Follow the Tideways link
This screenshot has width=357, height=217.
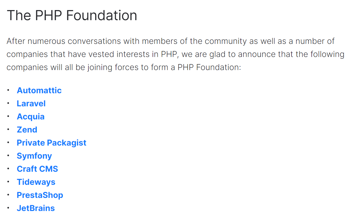click(x=36, y=182)
